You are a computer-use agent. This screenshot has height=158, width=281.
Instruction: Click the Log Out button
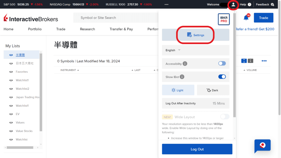[197, 149]
